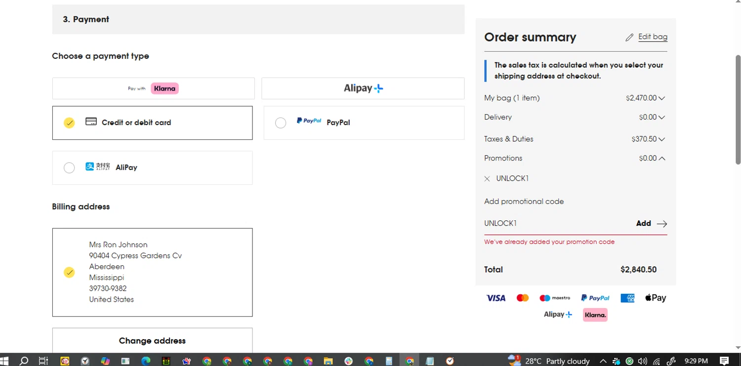The height and width of the screenshot is (366, 741).
Task: Click the American Express logo
Action: tap(627, 298)
